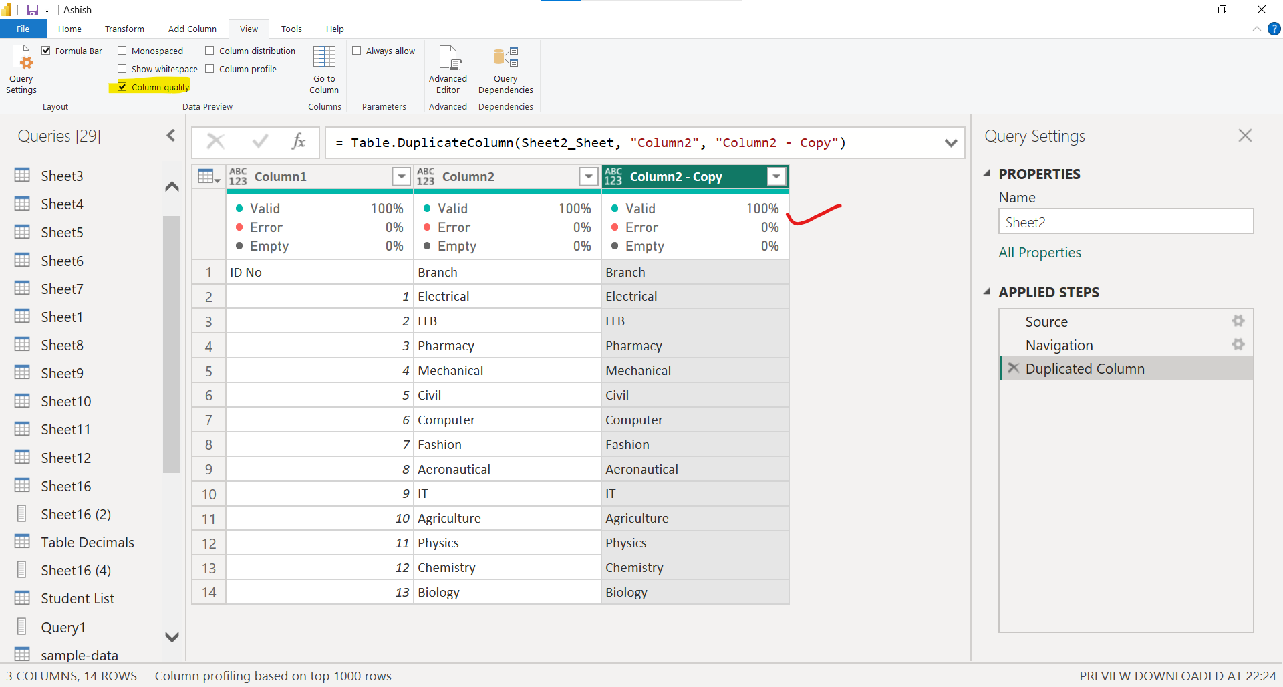Click the Go to Column icon
The image size is (1283, 687).
(324, 70)
